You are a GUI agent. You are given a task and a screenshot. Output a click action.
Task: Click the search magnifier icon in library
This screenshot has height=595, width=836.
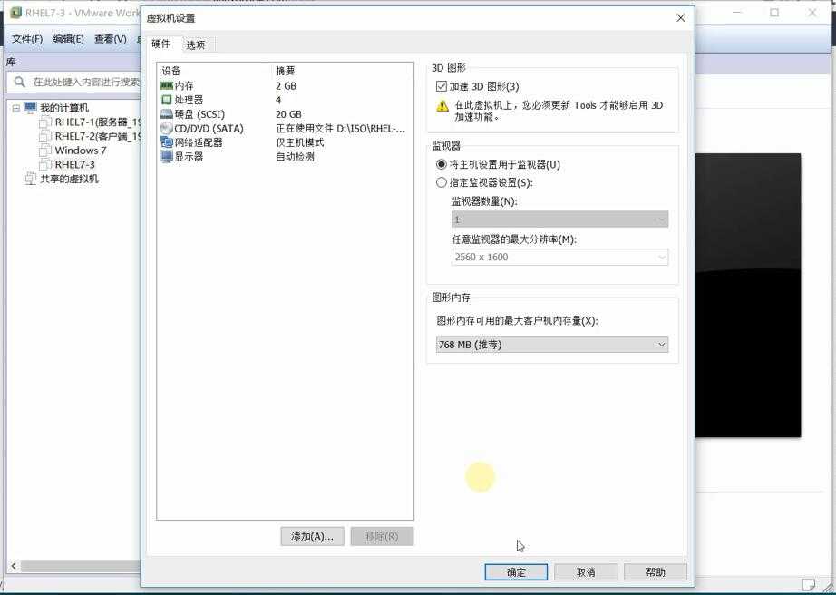[x=20, y=82]
